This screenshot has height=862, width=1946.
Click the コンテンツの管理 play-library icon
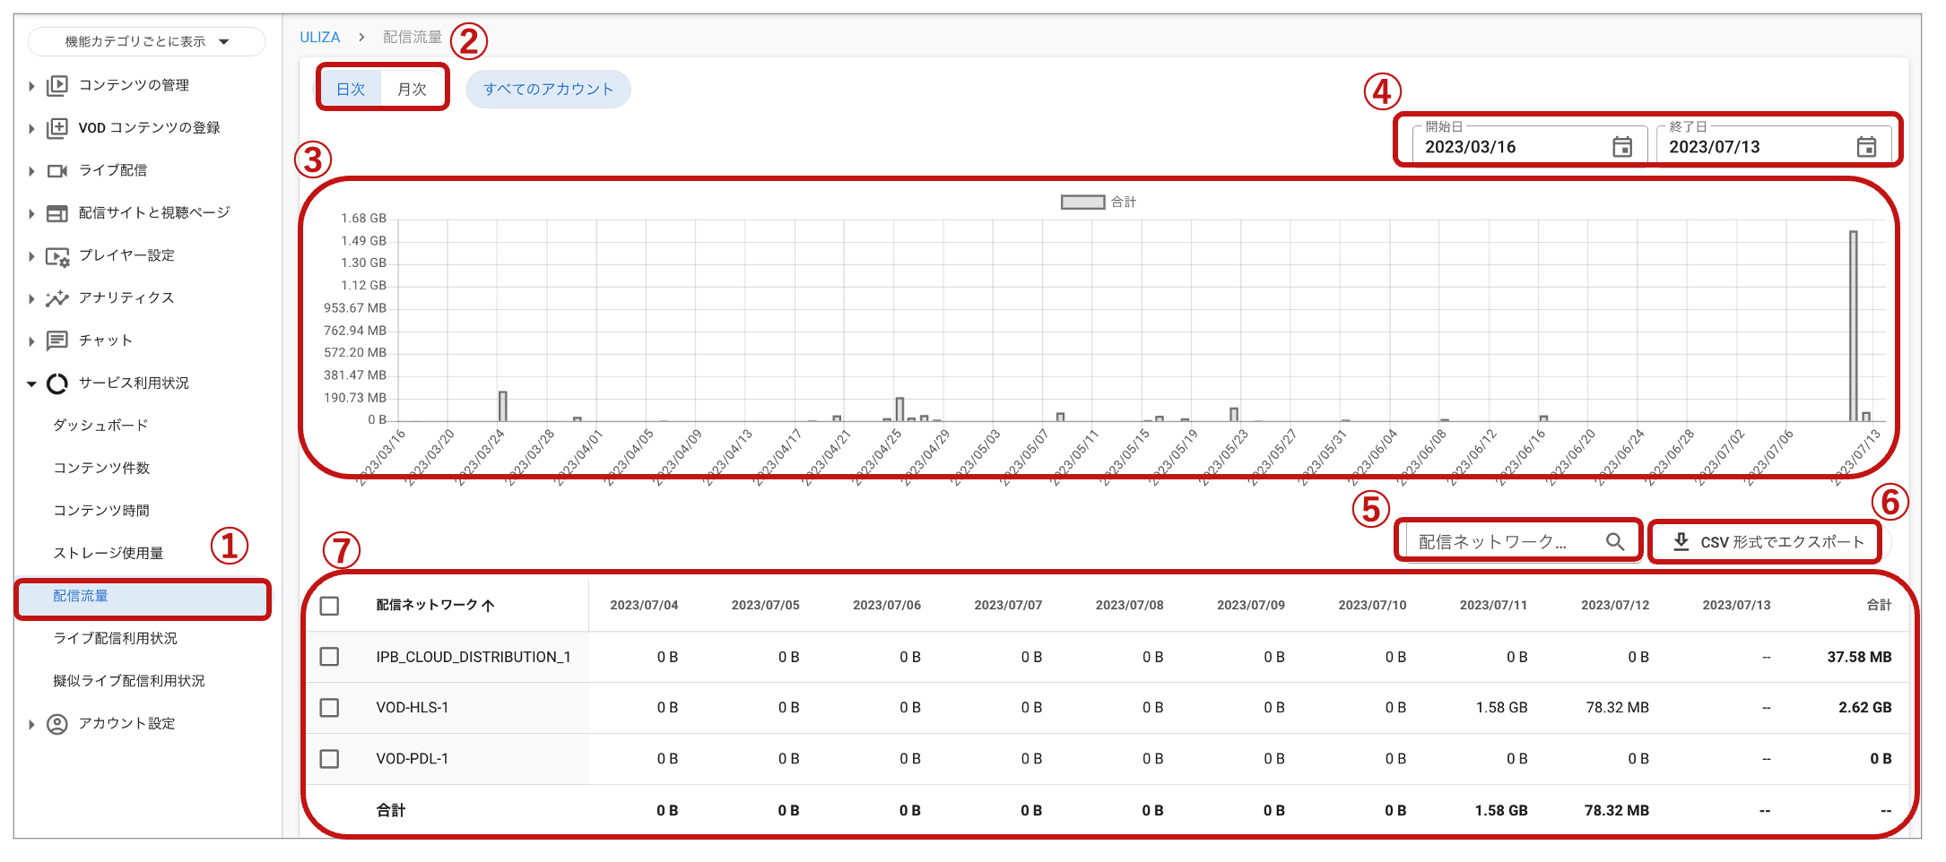pos(57,85)
